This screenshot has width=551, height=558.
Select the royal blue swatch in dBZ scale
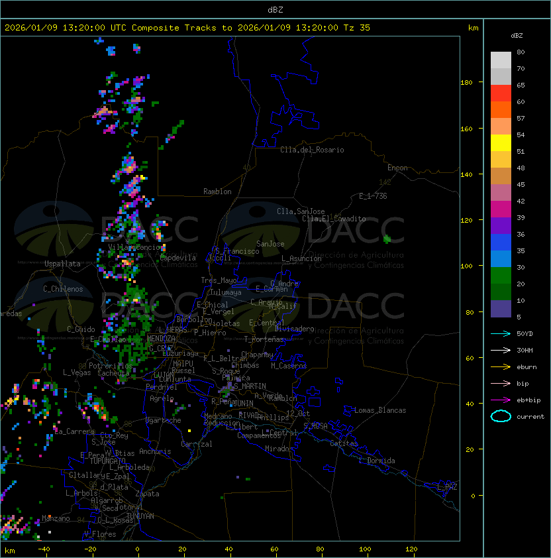tap(501, 243)
